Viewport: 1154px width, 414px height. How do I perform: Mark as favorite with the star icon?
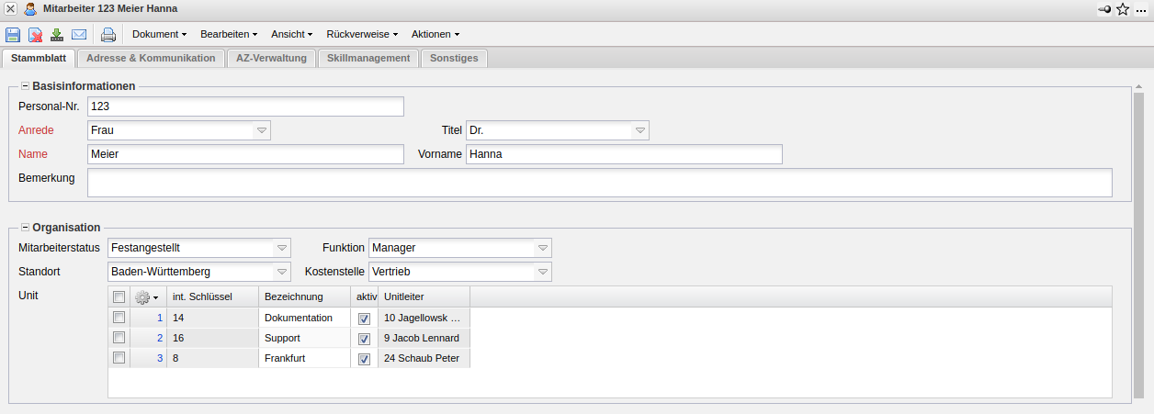point(1123,9)
